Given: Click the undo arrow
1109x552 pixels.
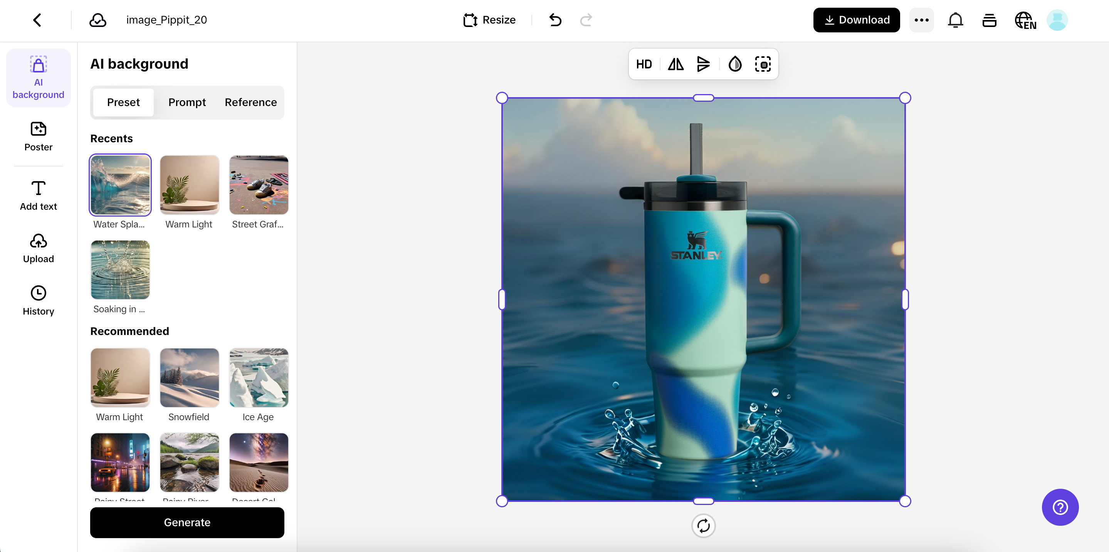Looking at the screenshot, I should (555, 20).
